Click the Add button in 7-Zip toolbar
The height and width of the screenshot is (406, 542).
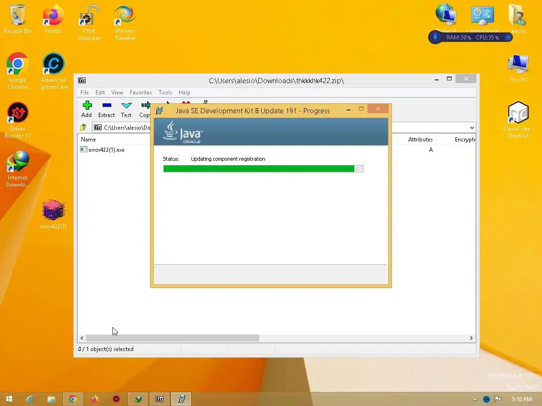pos(87,109)
